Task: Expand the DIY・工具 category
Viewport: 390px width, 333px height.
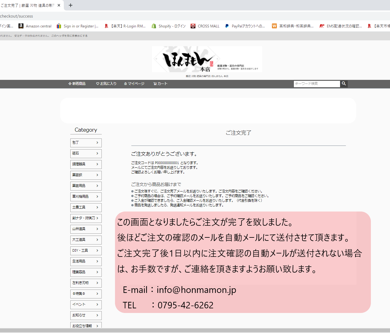Action: point(86,251)
